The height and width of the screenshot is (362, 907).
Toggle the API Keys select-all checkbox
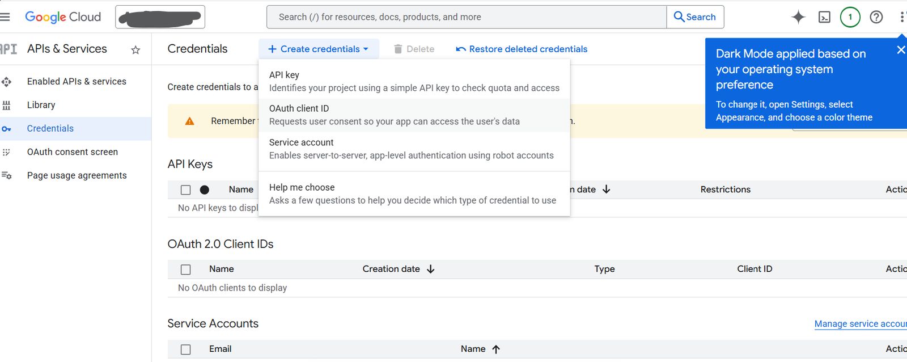coord(185,190)
